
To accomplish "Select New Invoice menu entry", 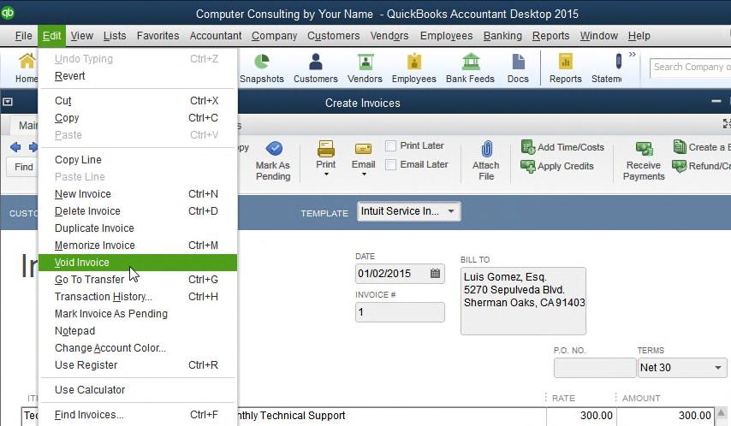I will pyautogui.click(x=138, y=194).
